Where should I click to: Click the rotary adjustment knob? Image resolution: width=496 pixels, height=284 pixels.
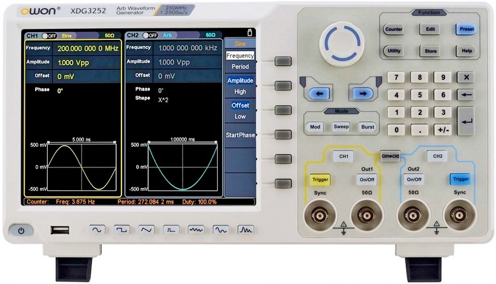[x=343, y=44]
